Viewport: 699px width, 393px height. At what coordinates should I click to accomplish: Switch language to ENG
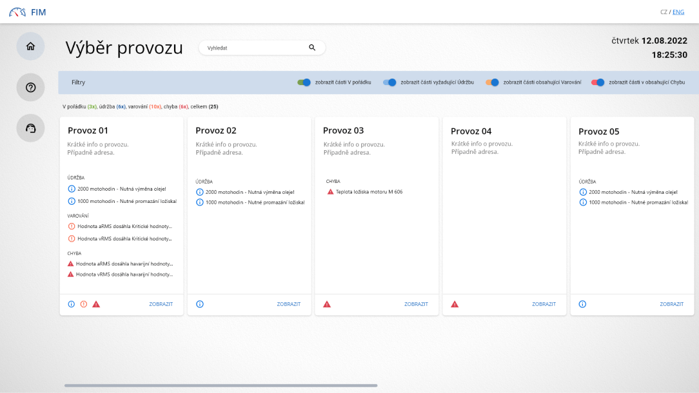(x=678, y=12)
